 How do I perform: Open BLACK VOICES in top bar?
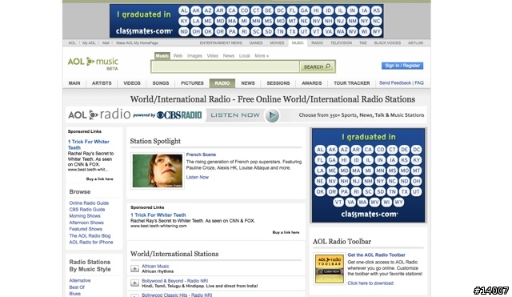click(387, 42)
